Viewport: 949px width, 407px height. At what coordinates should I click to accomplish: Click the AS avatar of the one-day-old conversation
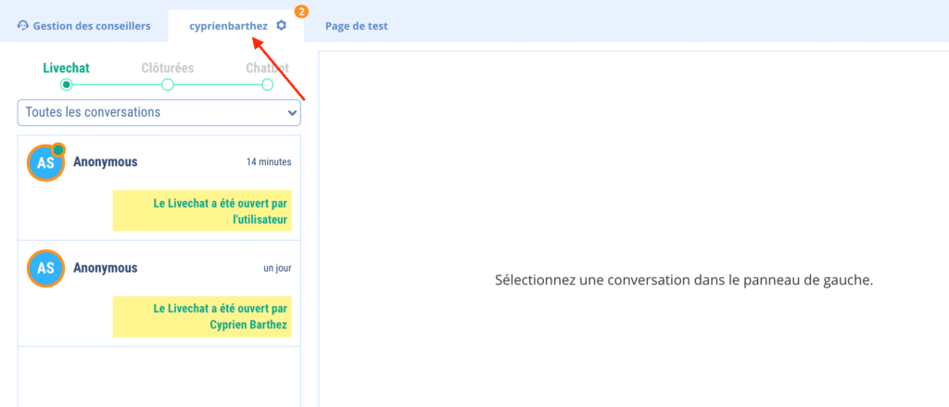tap(45, 268)
